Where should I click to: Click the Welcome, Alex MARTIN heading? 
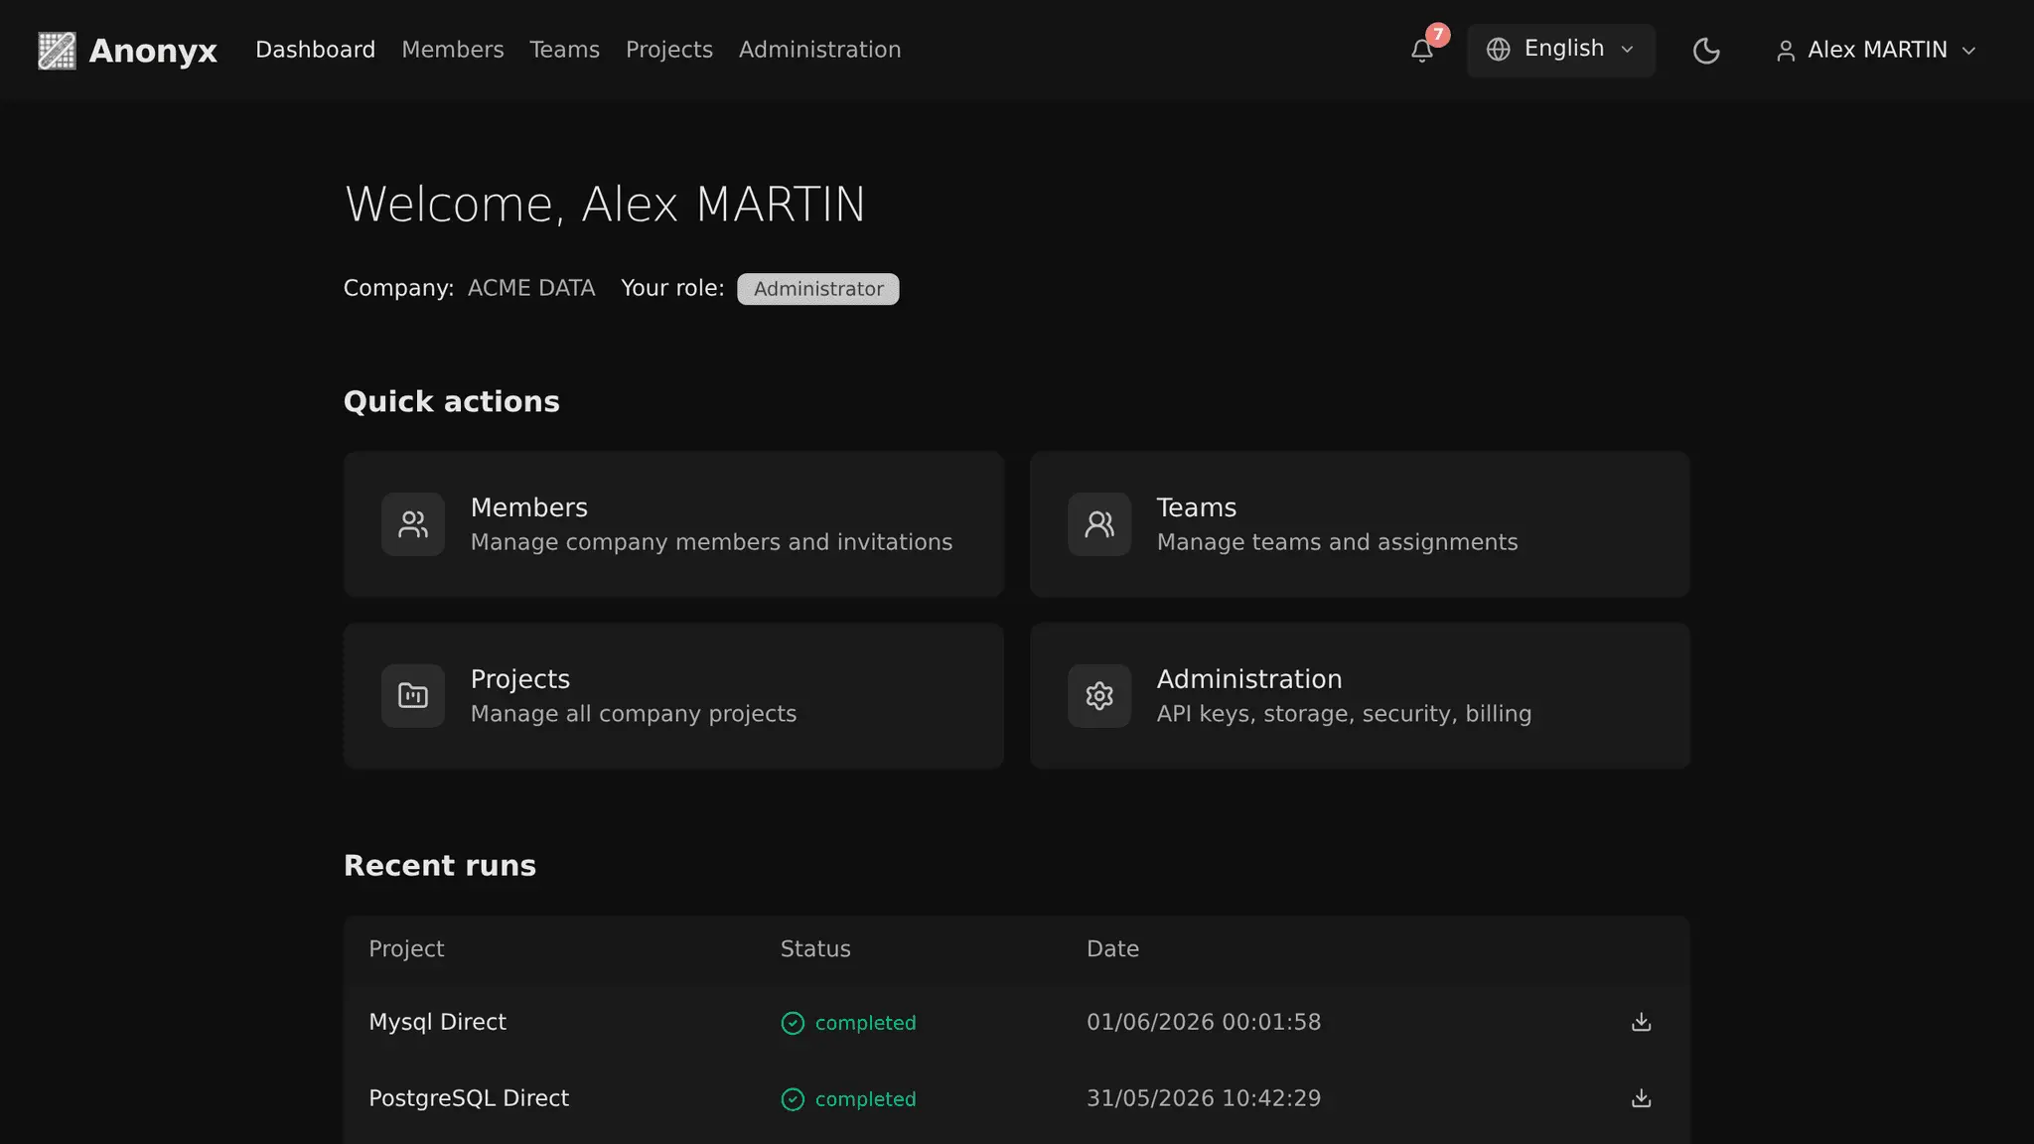[605, 205]
